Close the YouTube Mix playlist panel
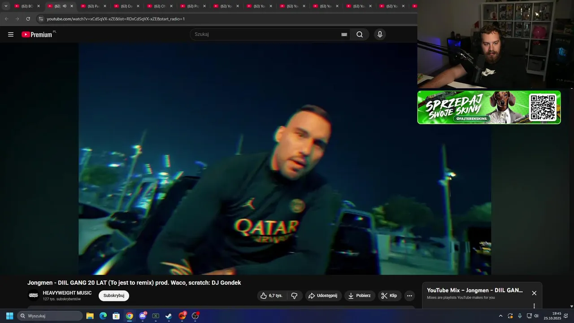 534,293
